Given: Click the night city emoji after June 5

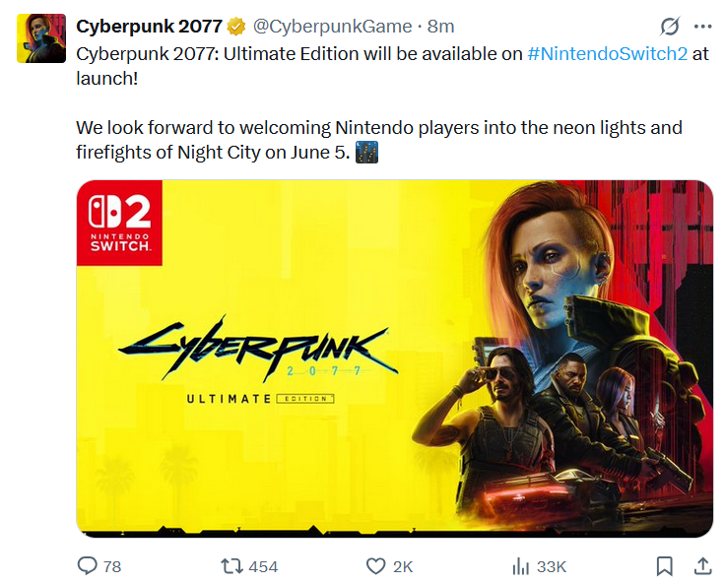Looking at the screenshot, I should click(x=366, y=154).
